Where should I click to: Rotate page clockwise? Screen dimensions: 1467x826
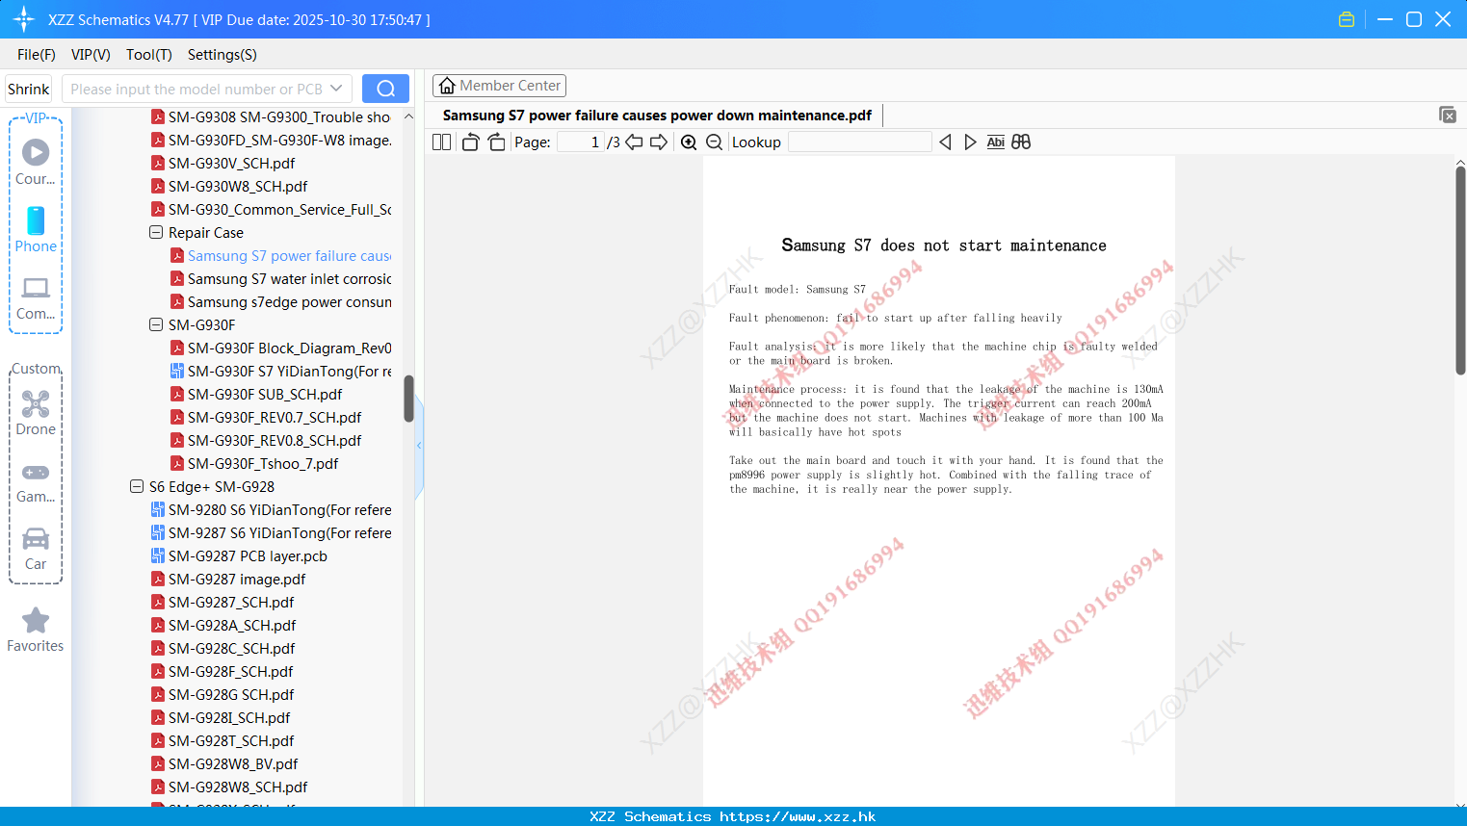(496, 142)
